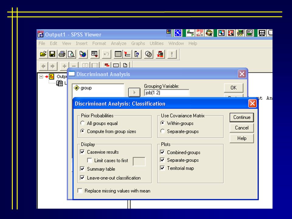Click the Hide closed-book outline icon
The height and width of the screenshot is (219, 292).
(x=95, y=66)
